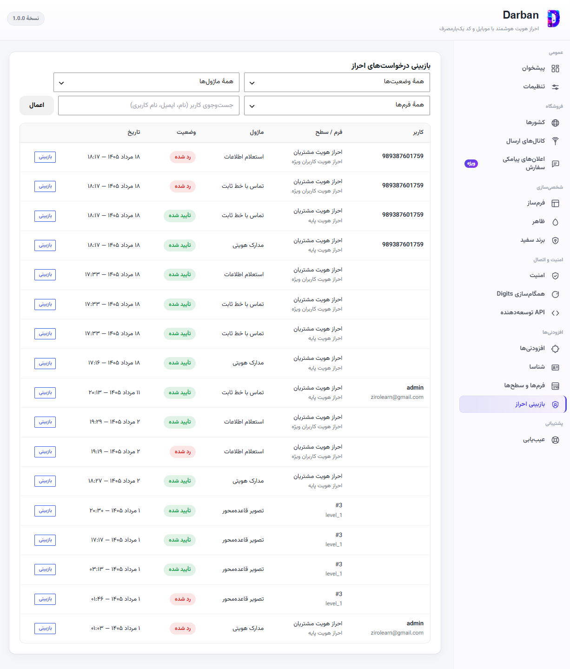
Task: Click the اعمال apply button
Action: click(37, 106)
